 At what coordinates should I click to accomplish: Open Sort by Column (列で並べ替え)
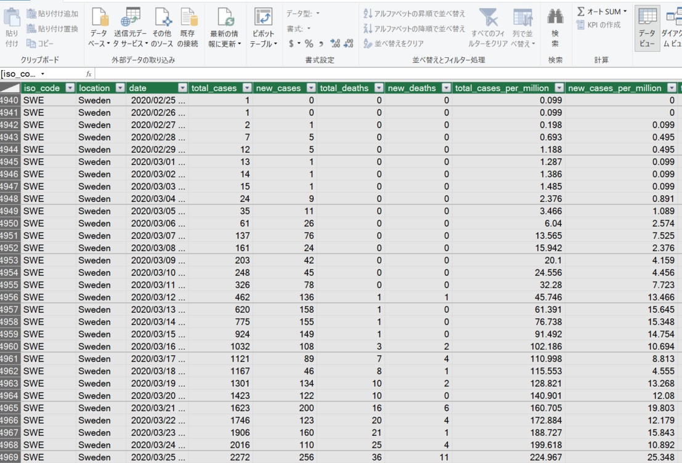click(x=523, y=27)
